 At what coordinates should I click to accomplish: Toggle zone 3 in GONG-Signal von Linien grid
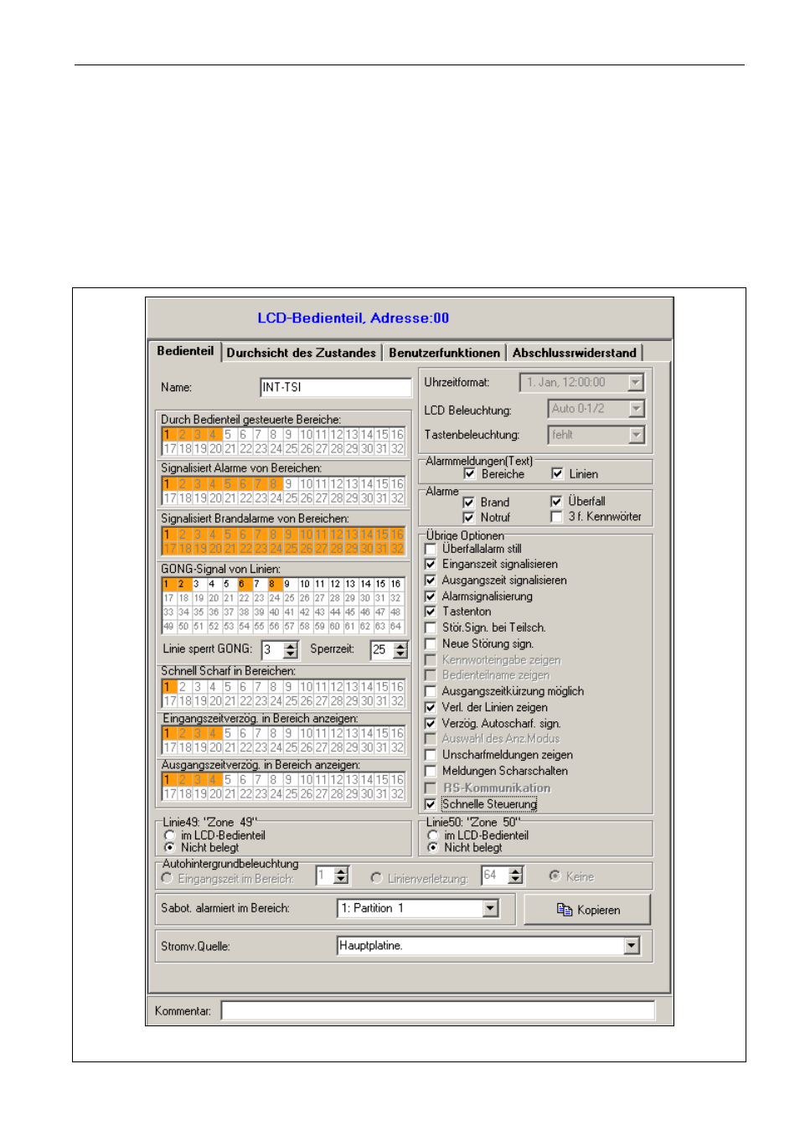[x=197, y=584]
